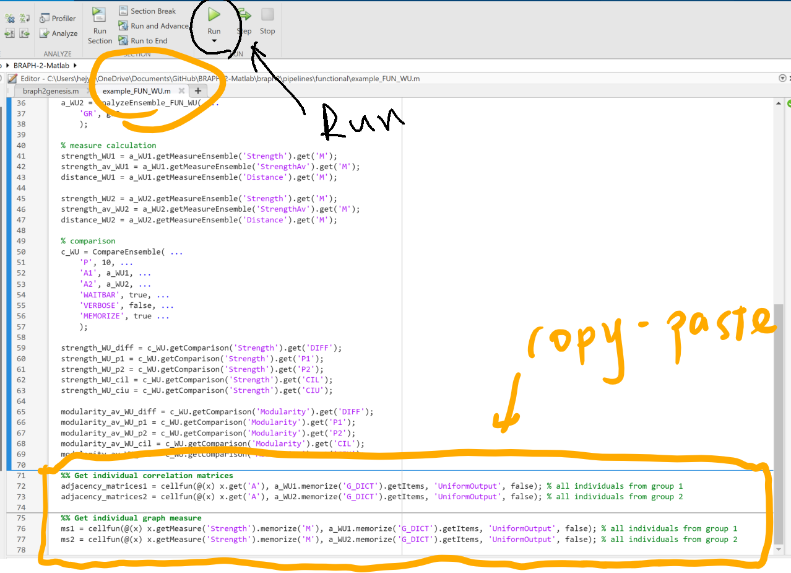Select the example_FUN_WU.m tab

coord(137,91)
